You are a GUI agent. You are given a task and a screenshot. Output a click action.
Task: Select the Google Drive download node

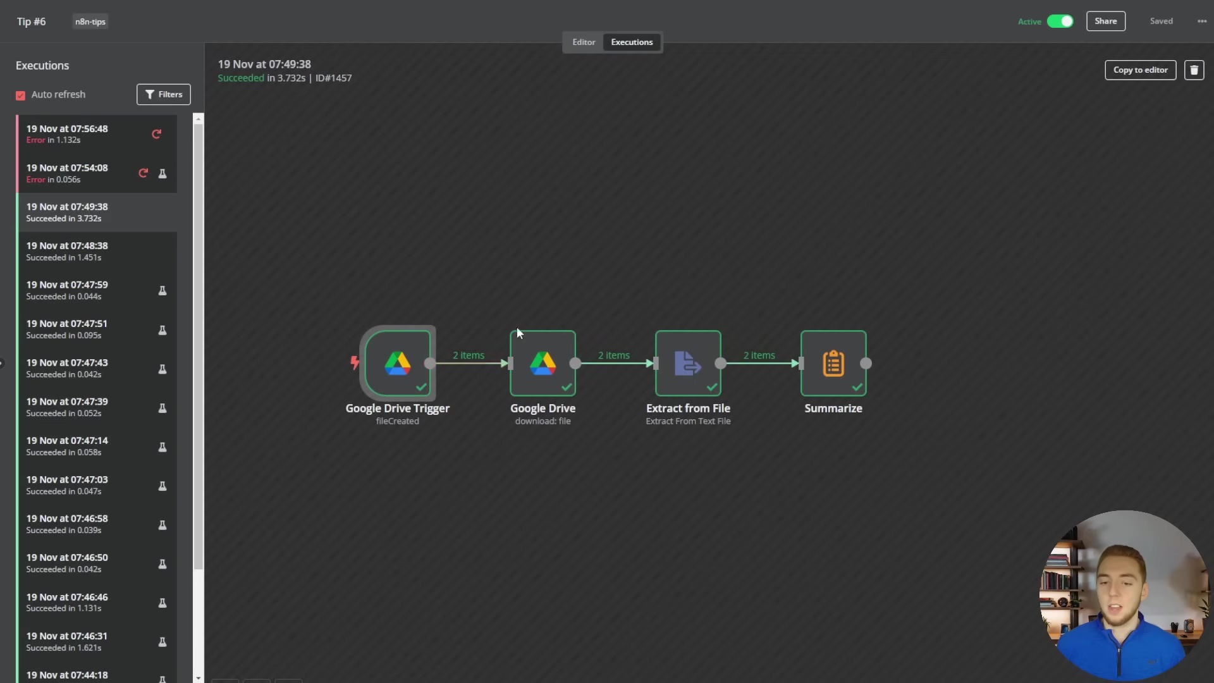(x=543, y=364)
